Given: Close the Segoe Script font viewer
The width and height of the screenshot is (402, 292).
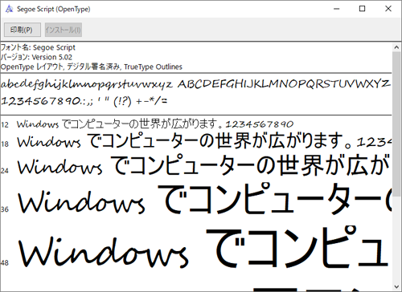Looking at the screenshot, I should point(388,9).
